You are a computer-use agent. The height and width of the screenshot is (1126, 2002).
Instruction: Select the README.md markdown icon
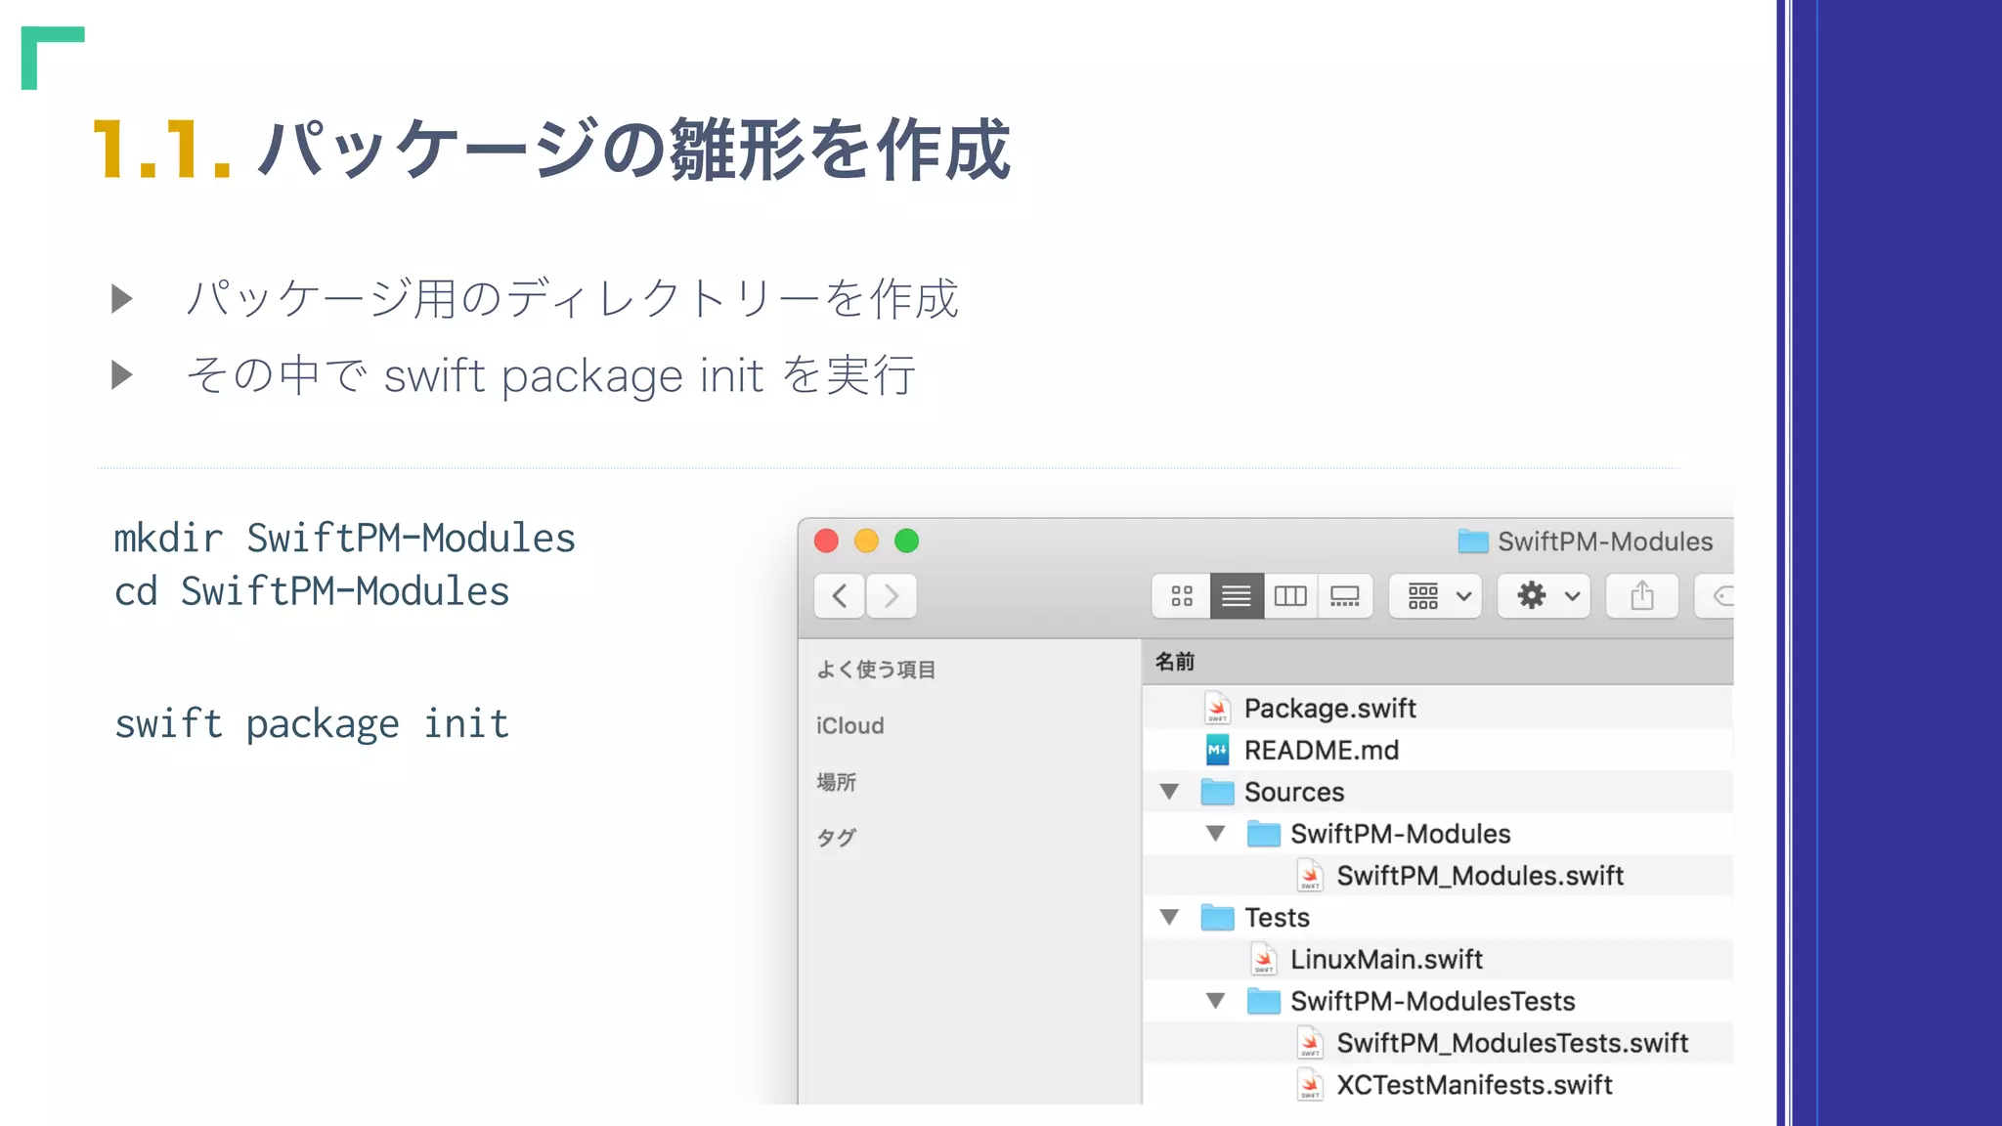1217,751
